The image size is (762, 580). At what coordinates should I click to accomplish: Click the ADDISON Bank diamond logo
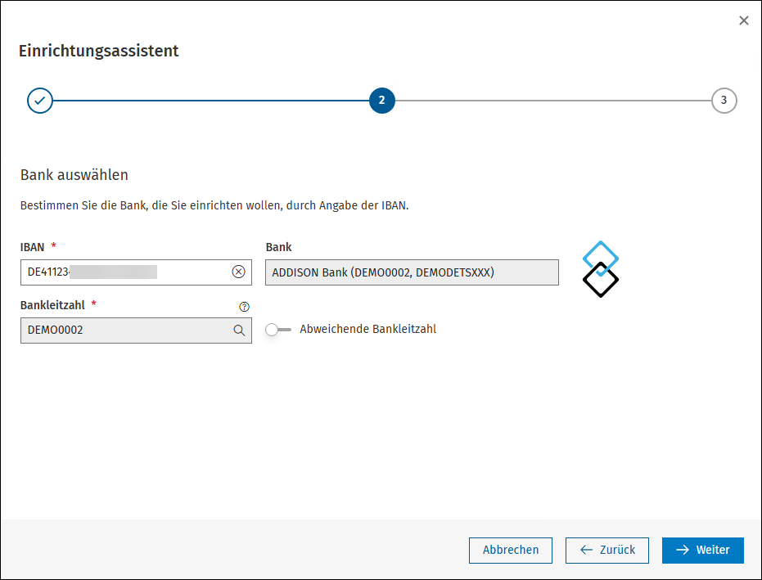[x=601, y=269]
